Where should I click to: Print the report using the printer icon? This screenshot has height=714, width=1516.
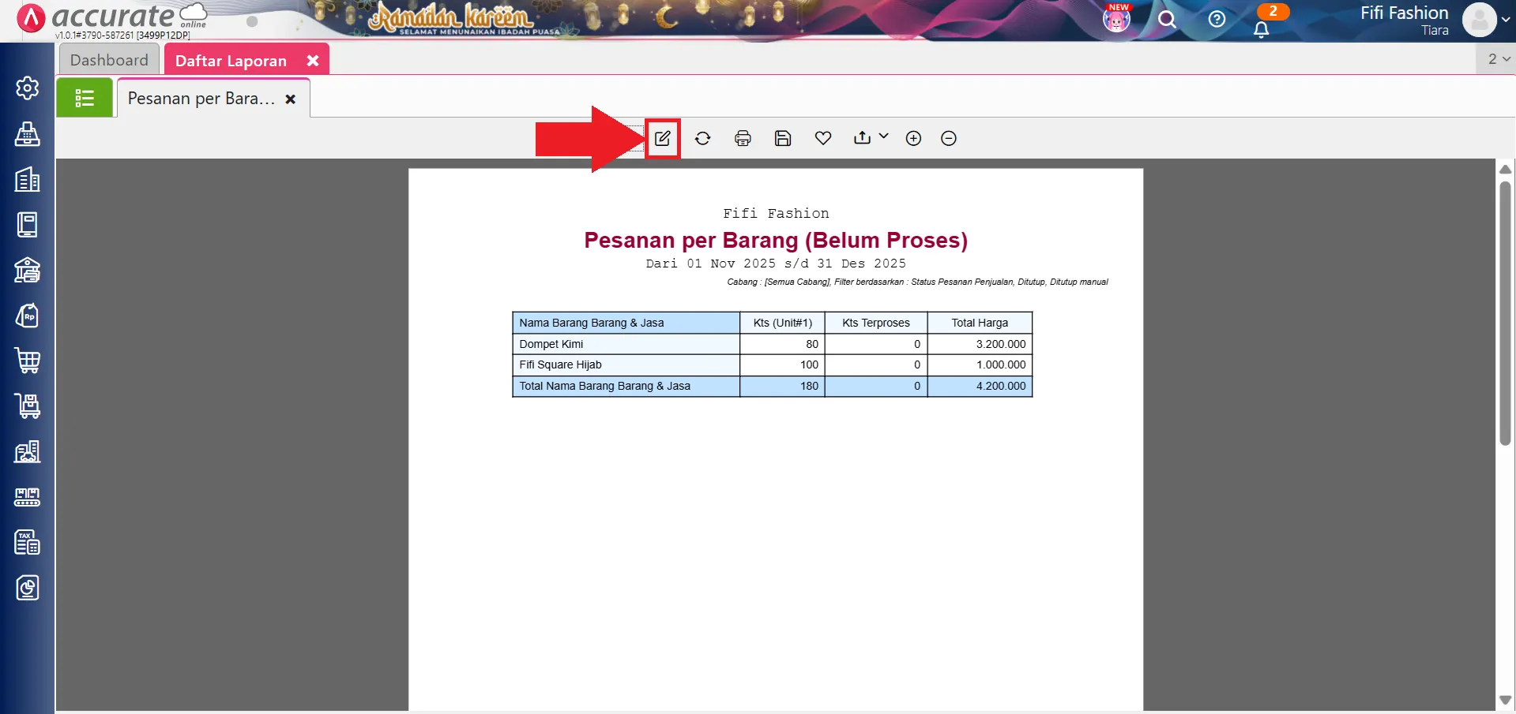point(743,139)
